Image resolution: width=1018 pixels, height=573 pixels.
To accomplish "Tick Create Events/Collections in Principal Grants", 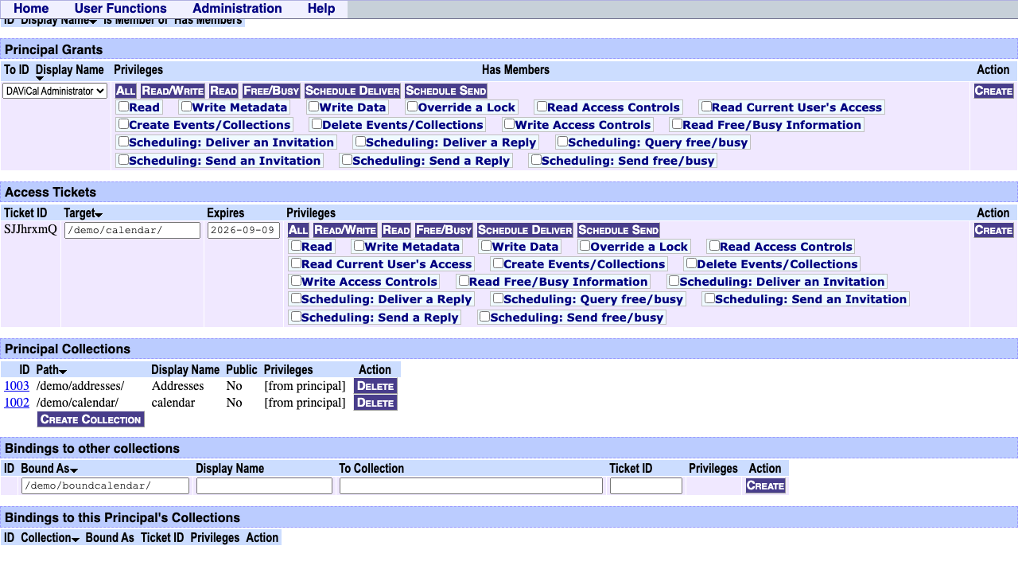I will 123,123.
